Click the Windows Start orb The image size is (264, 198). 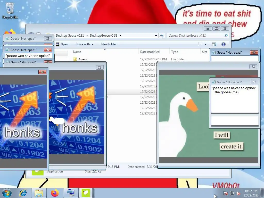click(x=7, y=193)
